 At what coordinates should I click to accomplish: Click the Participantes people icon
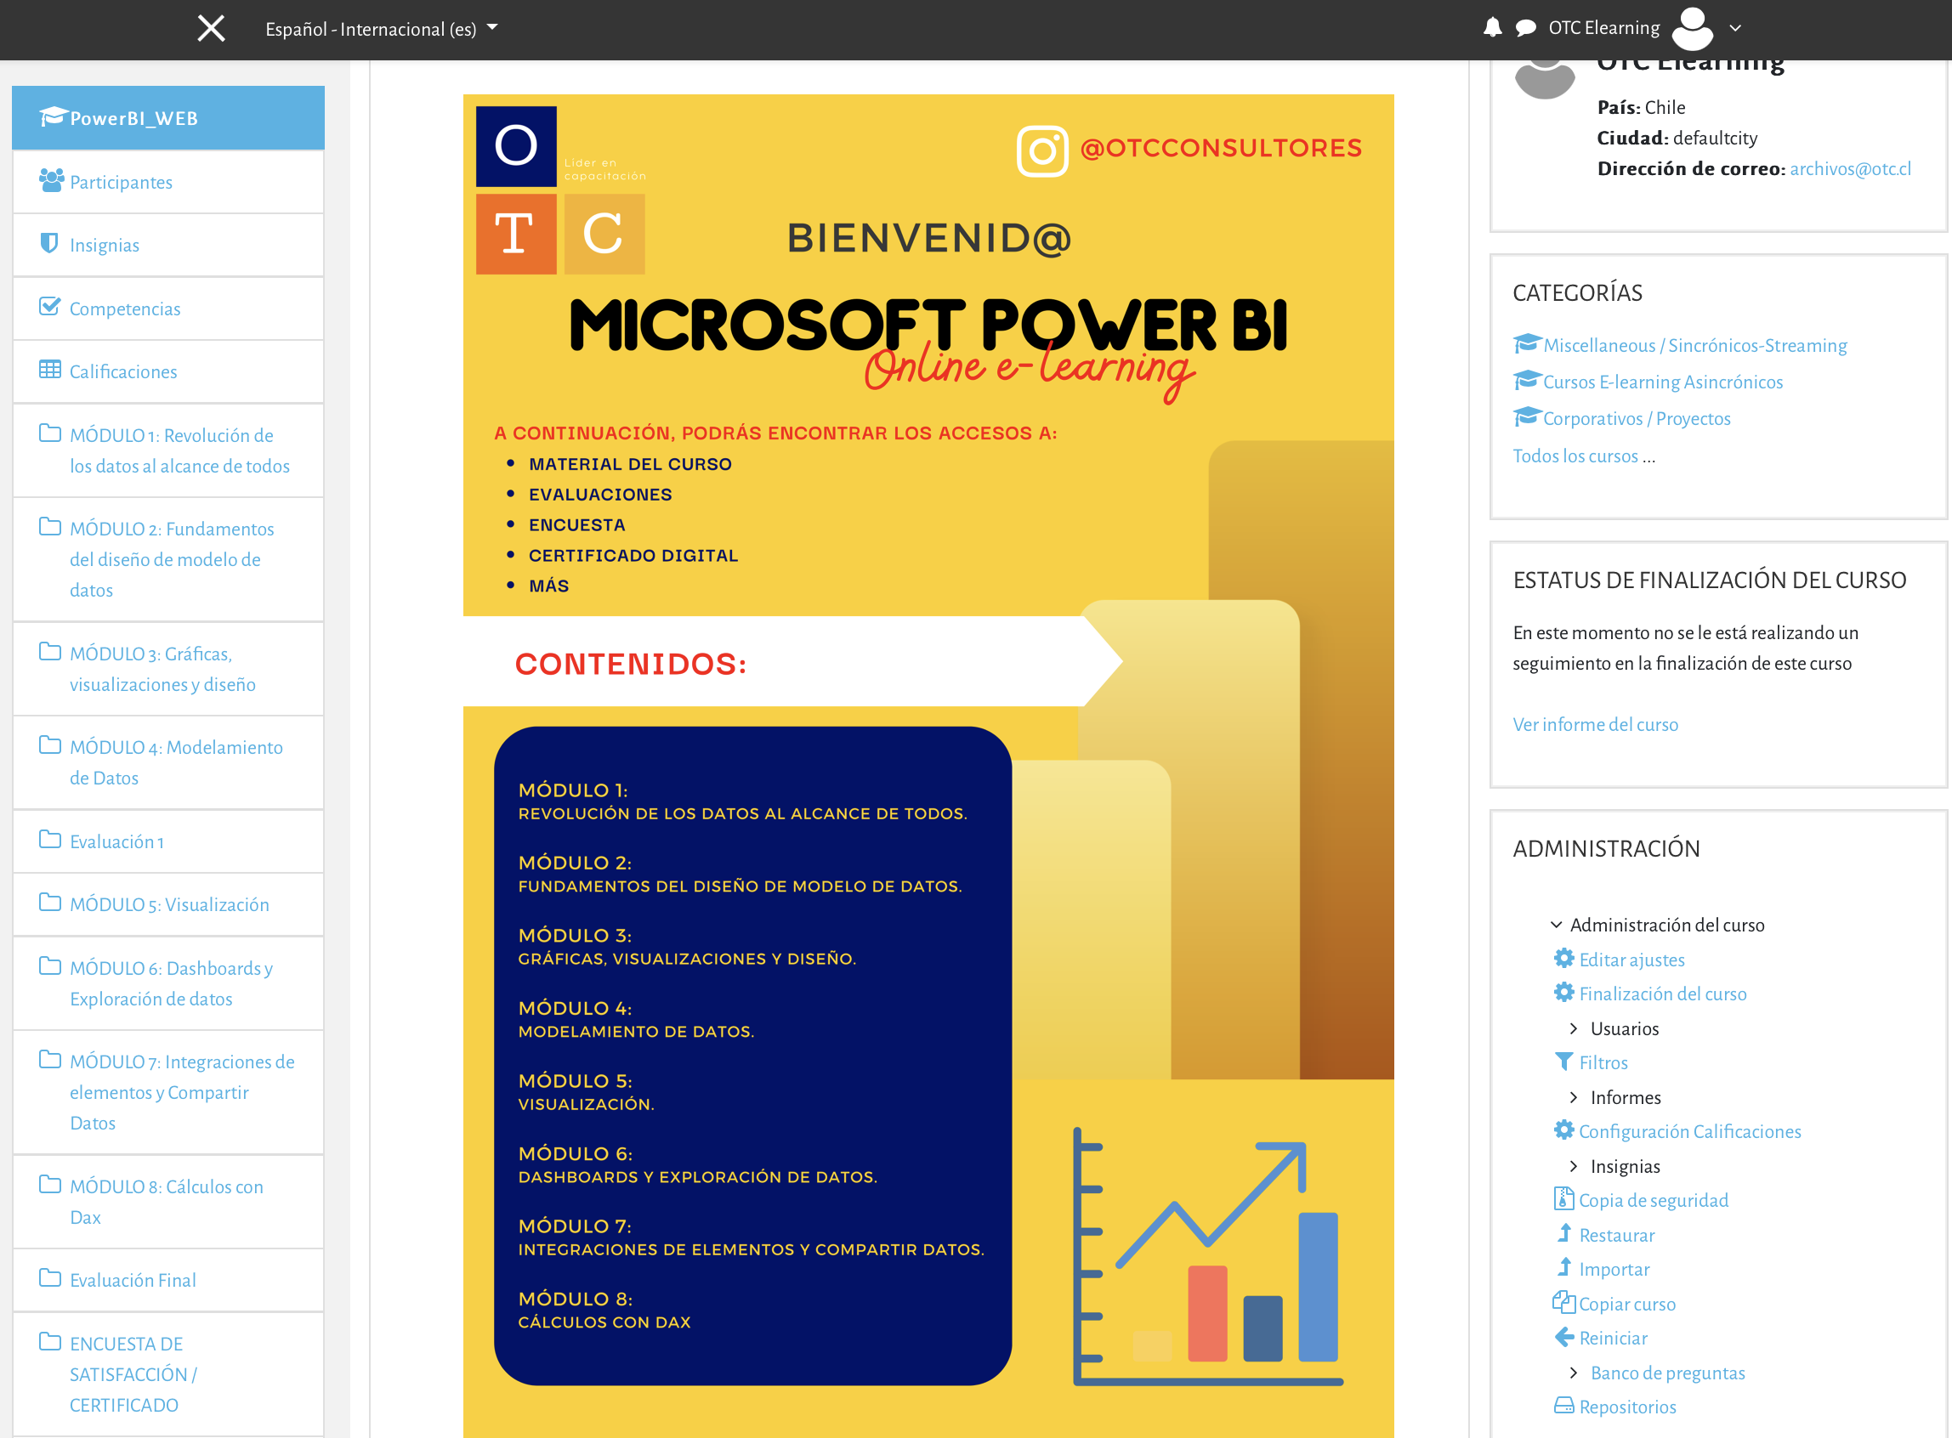51,181
